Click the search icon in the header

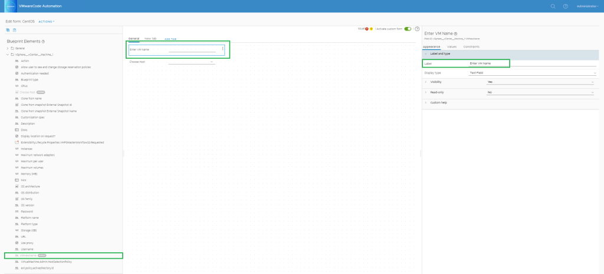(553, 6)
